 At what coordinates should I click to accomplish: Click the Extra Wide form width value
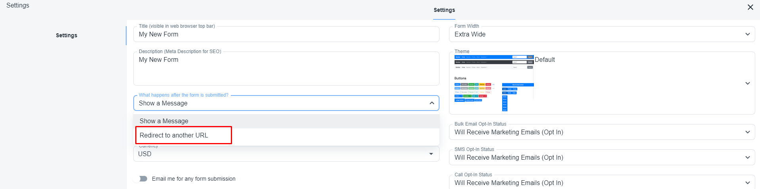(x=470, y=34)
